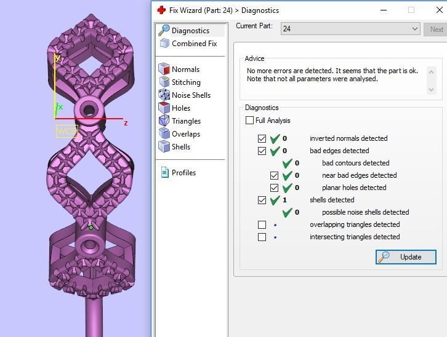This screenshot has width=447, height=337.
Task: Click the green checkmark beside near bad edges
Action: click(x=287, y=176)
